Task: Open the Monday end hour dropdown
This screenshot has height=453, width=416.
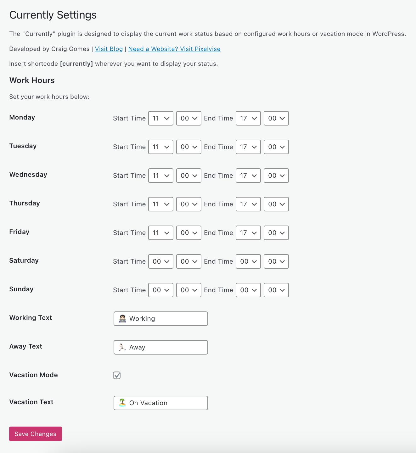Action: pos(248,118)
